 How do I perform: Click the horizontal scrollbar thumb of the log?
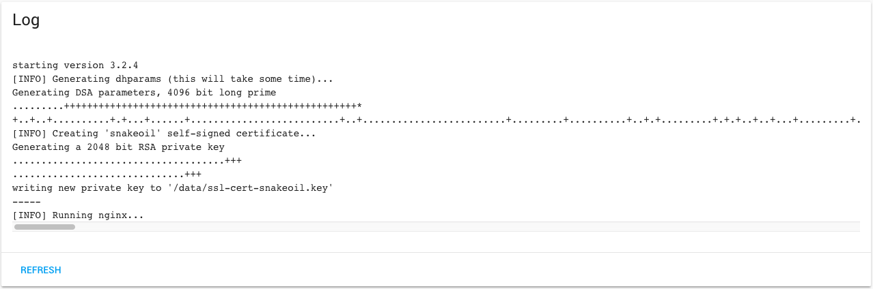pos(44,227)
